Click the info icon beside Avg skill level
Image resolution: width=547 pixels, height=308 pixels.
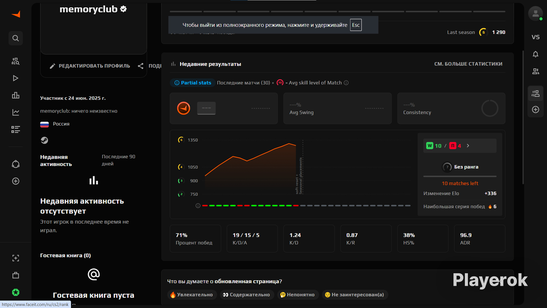(346, 83)
